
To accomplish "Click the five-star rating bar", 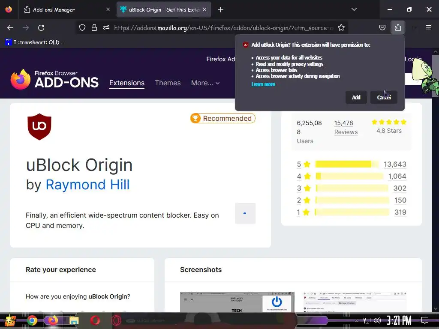I will [347, 164].
